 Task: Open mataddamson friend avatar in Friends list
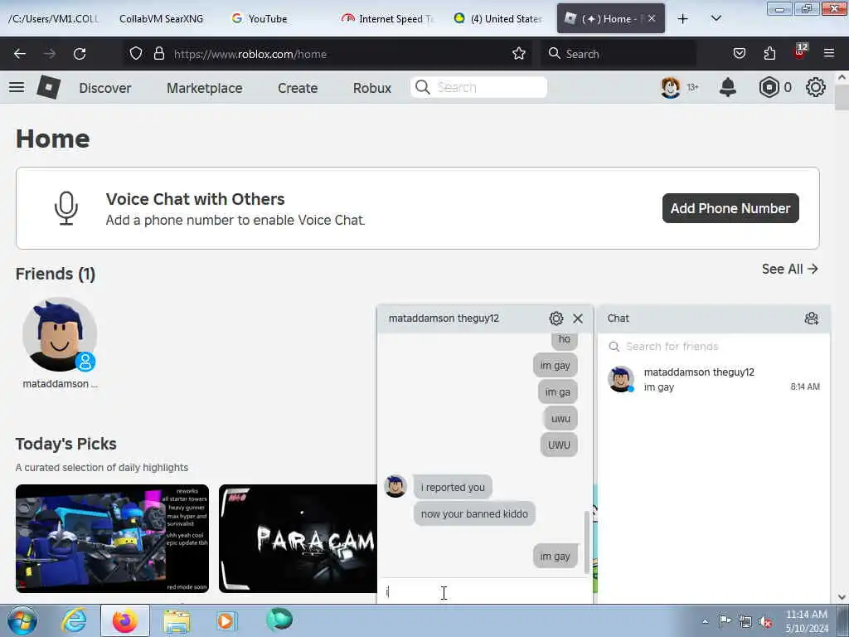click(x=60, y=335)
